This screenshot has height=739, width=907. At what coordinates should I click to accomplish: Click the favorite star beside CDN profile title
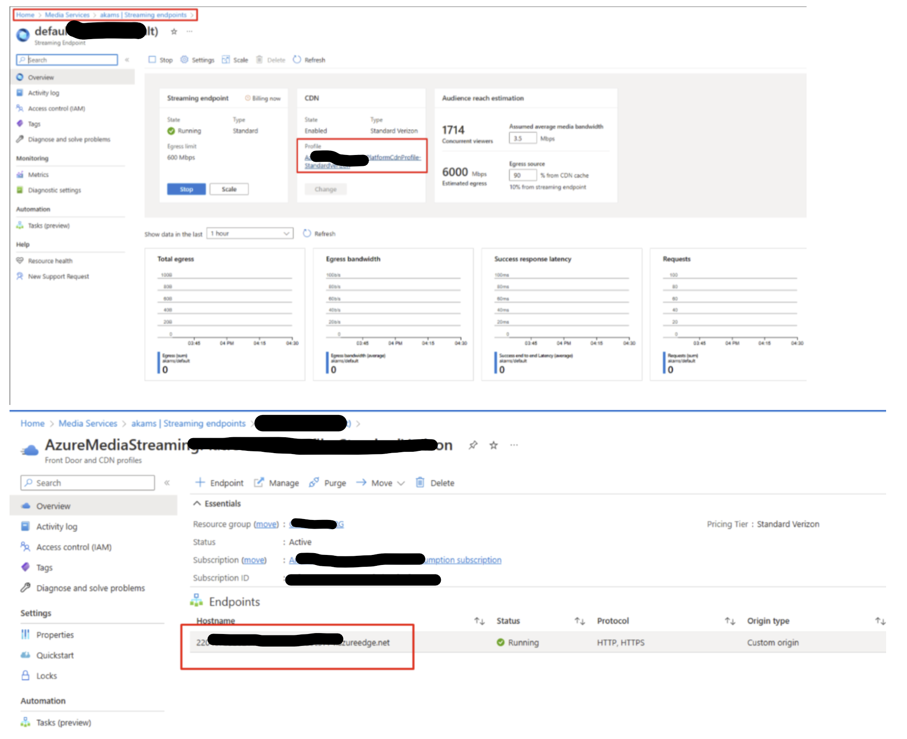pyautogui.click(x=493, y=445)
